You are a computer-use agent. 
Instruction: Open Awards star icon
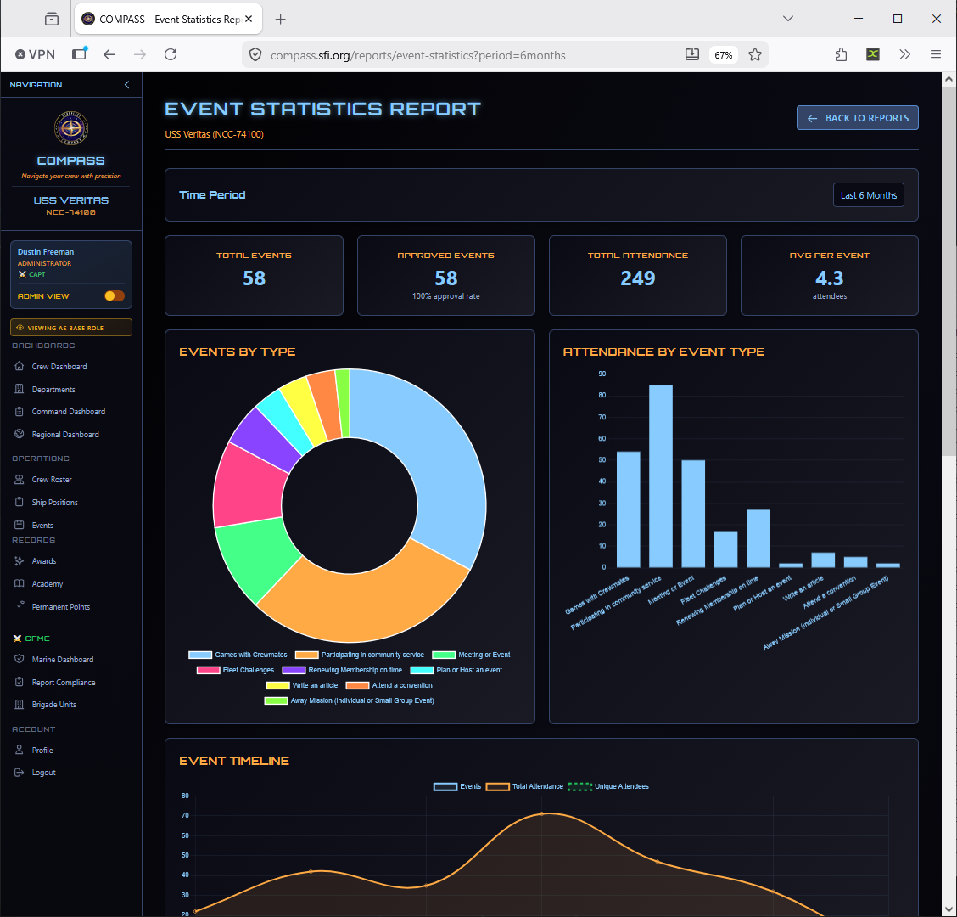tap(20, 561)
